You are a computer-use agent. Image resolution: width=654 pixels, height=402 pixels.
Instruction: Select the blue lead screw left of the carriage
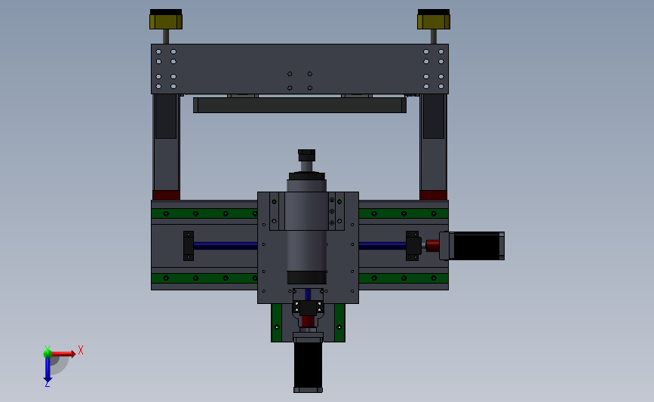226,246
